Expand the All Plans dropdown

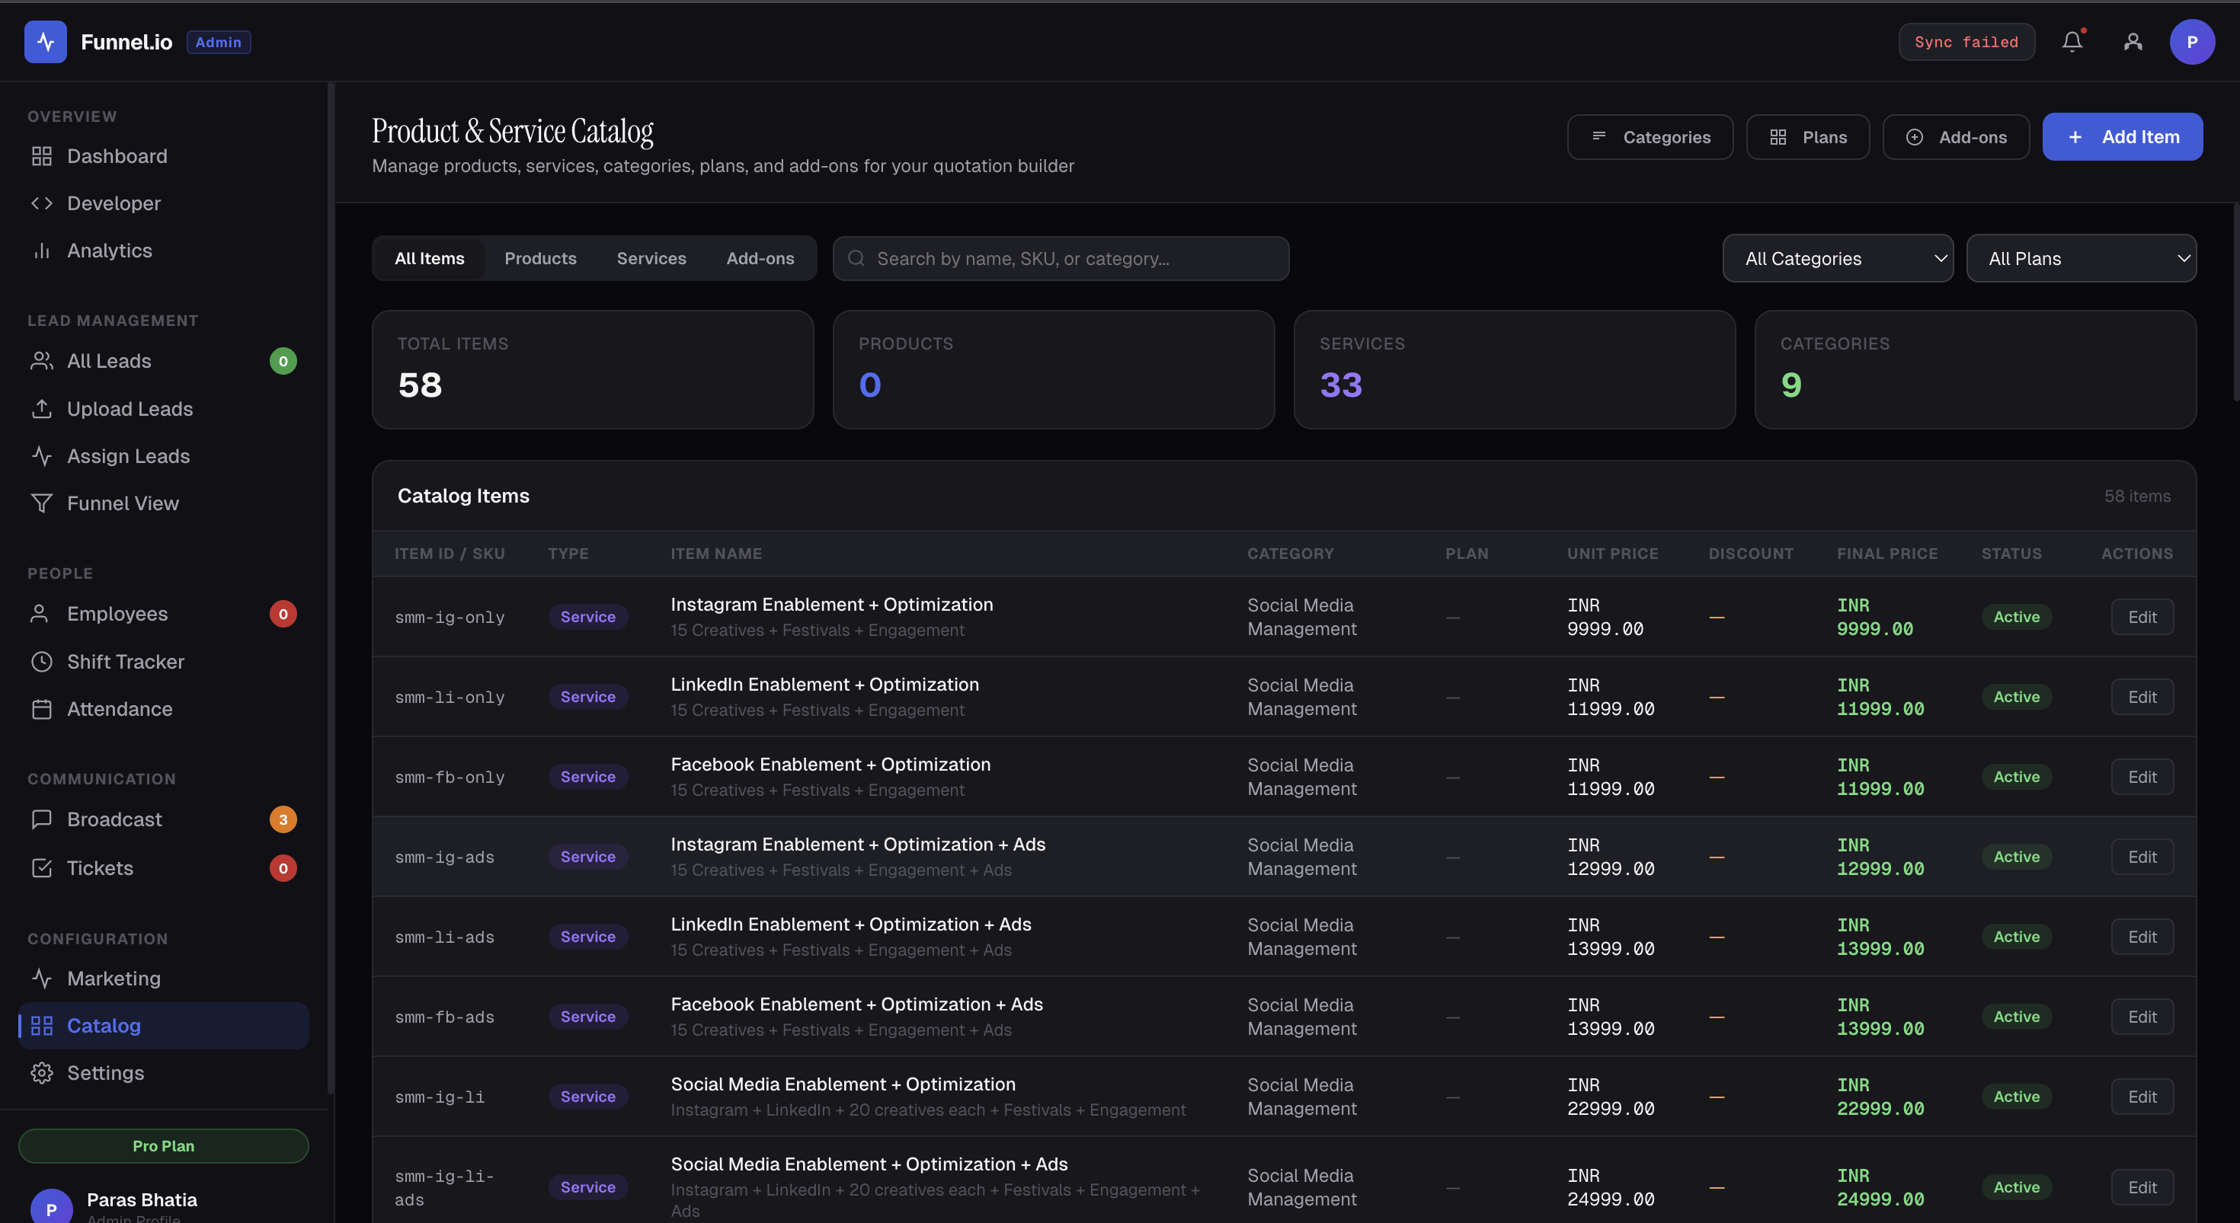click(x=2081, y=258)
